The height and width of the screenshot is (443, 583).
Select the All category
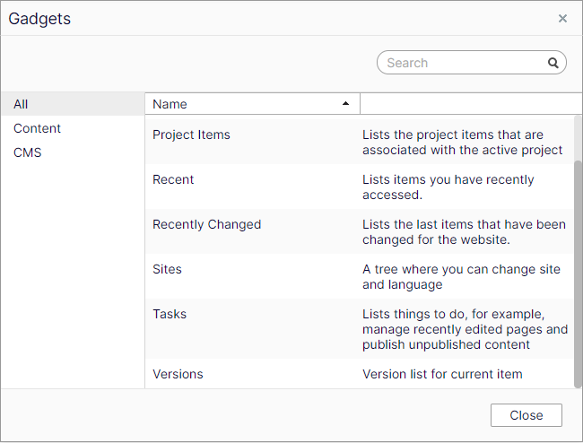(22, 104)
